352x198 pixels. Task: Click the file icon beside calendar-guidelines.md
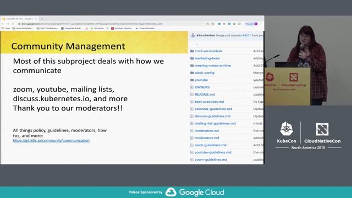pos(192,109)
